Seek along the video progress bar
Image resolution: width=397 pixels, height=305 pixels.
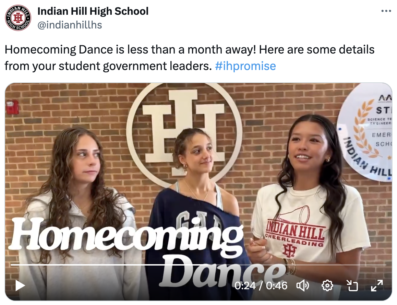(x=198, y=265)
